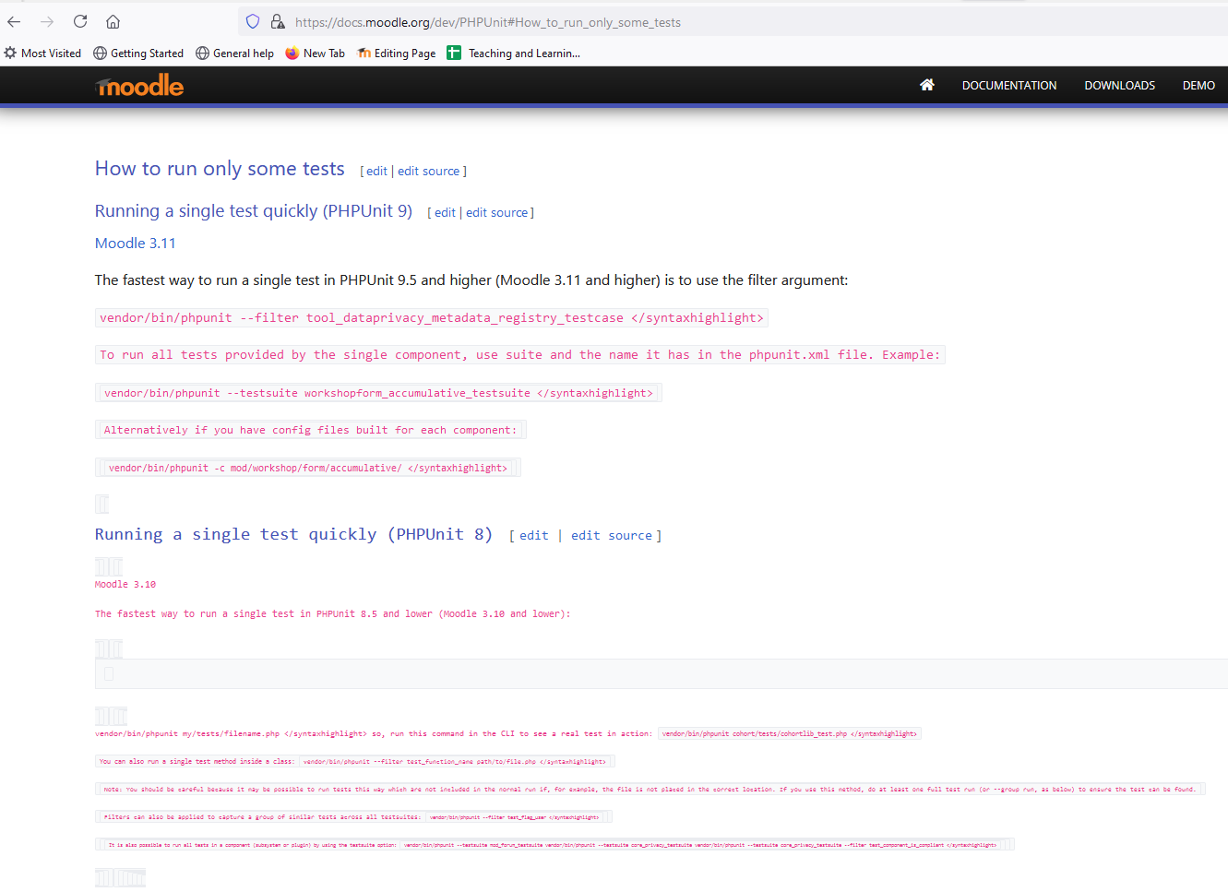
Task: Click heading Running a single test quickly (PHPUnit 9)
Action: click(254, 210)
